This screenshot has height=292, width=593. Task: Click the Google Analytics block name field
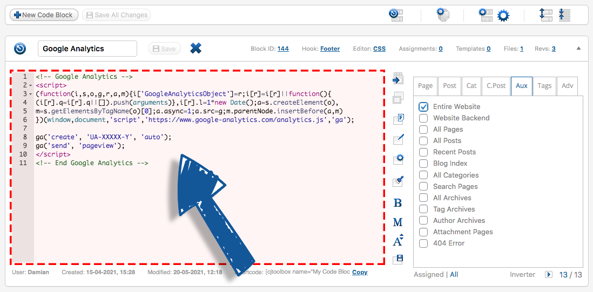(x=87, y=49)
